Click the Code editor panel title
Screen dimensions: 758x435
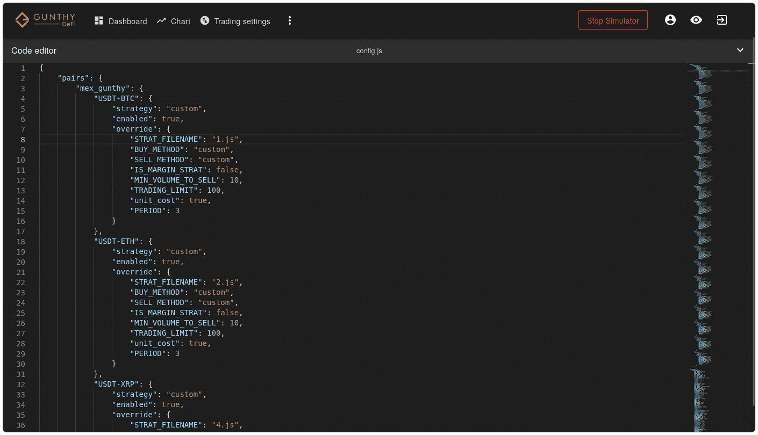point(34,51)
